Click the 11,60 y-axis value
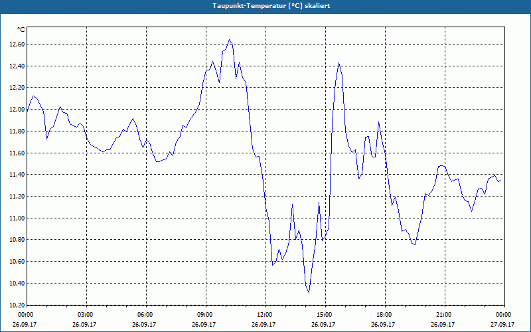 [17, 153]
